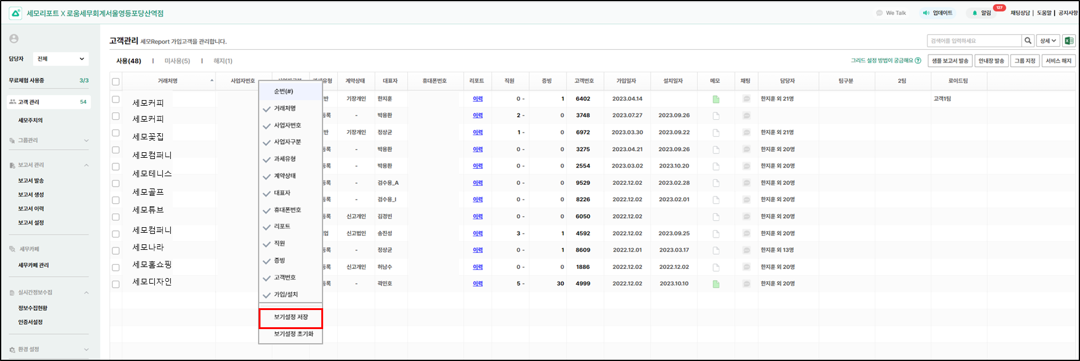The height and width of the screenshot is (361, 1080).
Task: Open the We Talk chat bubble
Action: point(880,13)
